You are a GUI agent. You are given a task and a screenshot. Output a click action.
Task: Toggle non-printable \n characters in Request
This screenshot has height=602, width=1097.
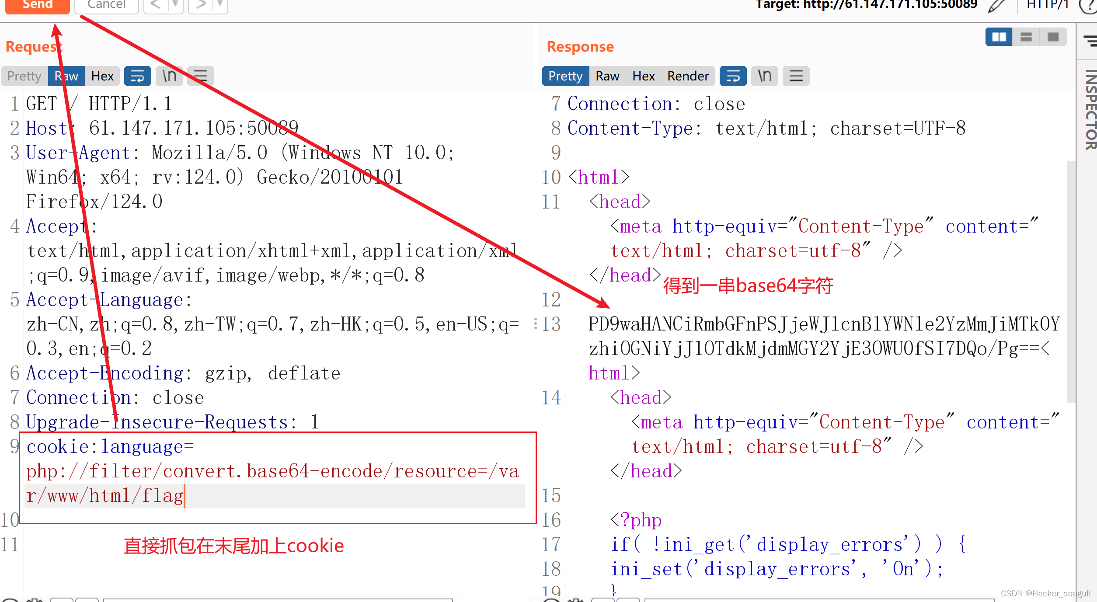pyautogui.click(x=169, y=76)
